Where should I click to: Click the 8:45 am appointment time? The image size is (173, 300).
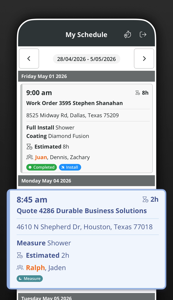pos(32,200)
